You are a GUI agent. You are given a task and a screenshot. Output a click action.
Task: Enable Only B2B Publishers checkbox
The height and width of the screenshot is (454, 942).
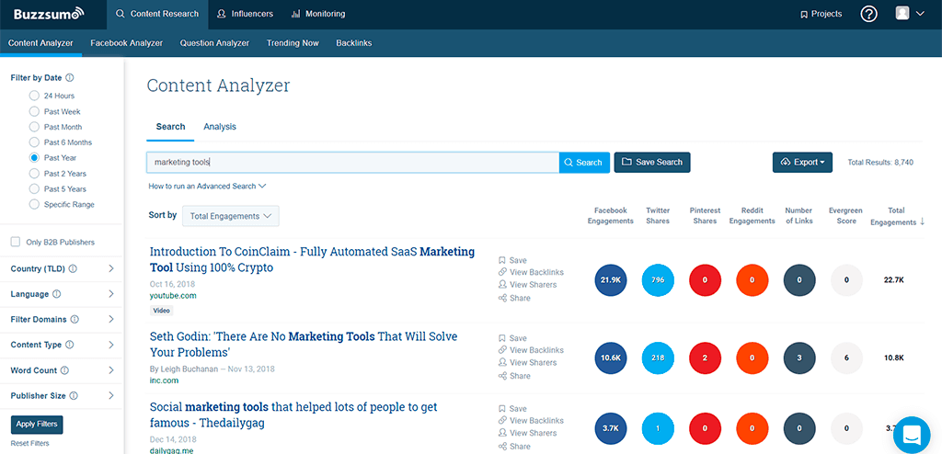pos(16,242)
